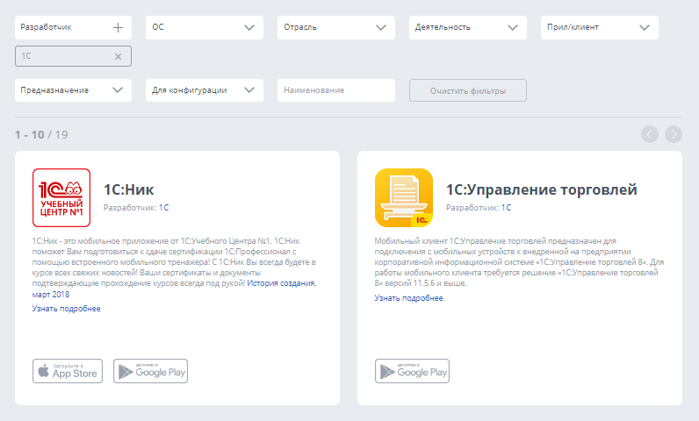Open the 1С:Управление торговлей title
The image size is (699, 421).
point(542,189)
